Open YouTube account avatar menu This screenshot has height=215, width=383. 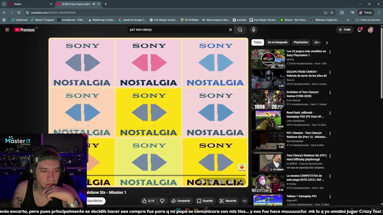pos(371,30)
